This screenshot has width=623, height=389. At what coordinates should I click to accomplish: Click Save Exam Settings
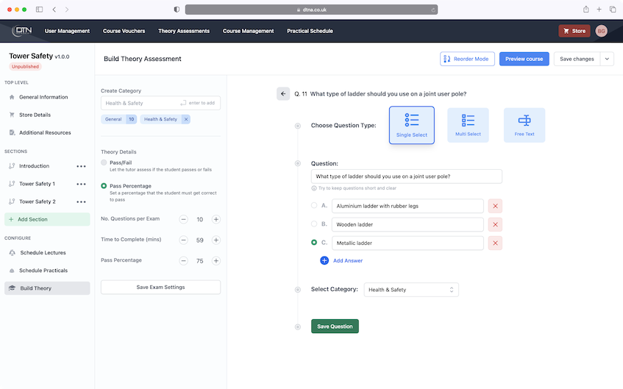(160, 288)
